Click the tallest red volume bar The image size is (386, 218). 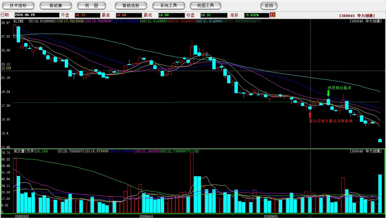click(192, 183)
